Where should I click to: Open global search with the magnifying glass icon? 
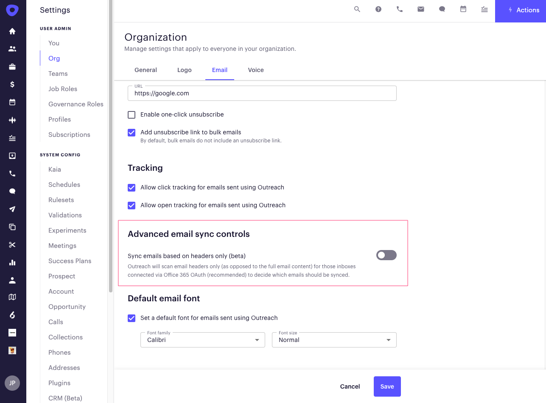pos(357,9)
